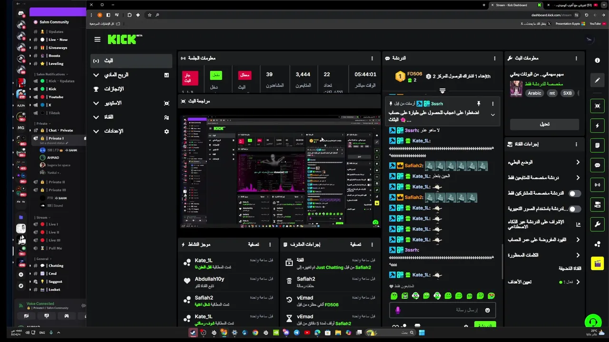Click the stream preview thumbnail
Image resolution: width=609 pixels, height=342 pixels.
coord(281,172)
